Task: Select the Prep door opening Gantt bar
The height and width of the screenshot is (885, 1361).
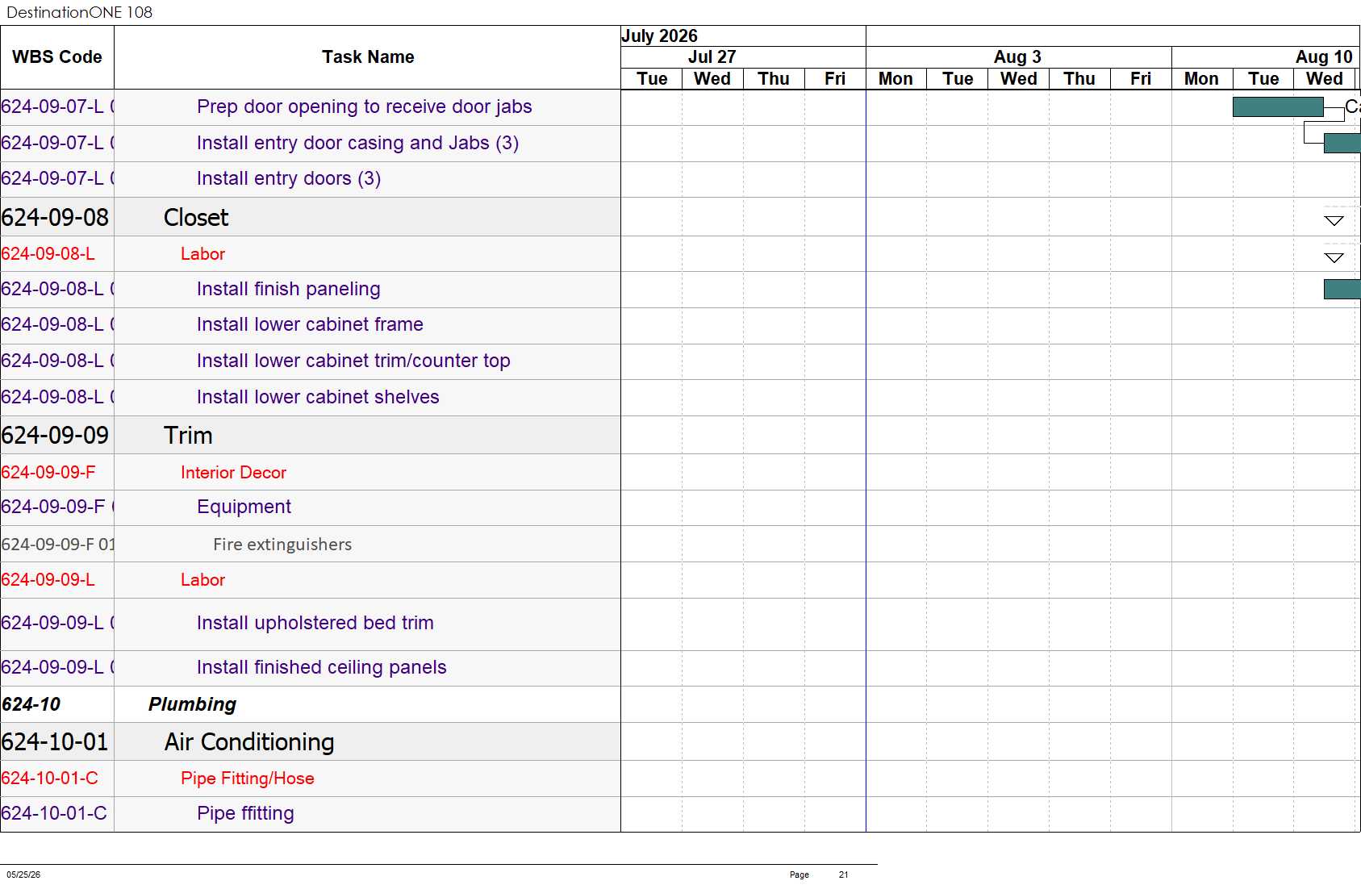Action: [1278, 106]
